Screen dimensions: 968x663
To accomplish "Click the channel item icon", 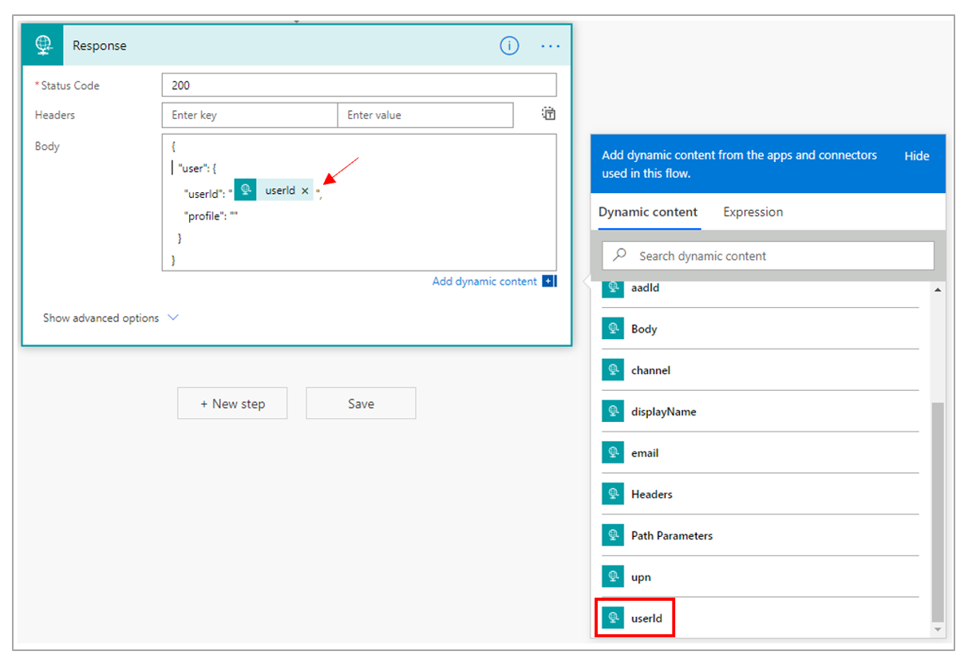I will coord(613,370).
